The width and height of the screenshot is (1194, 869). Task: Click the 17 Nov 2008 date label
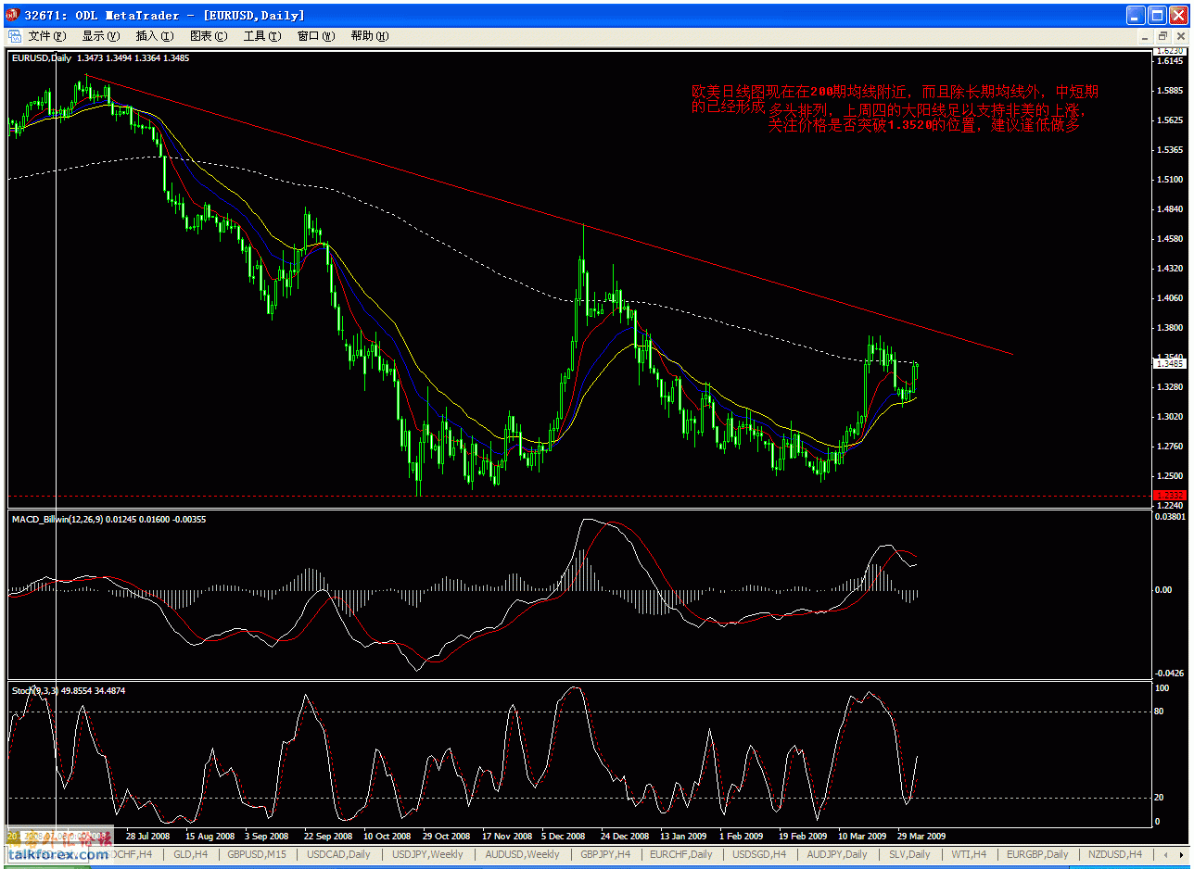point(507,835)
